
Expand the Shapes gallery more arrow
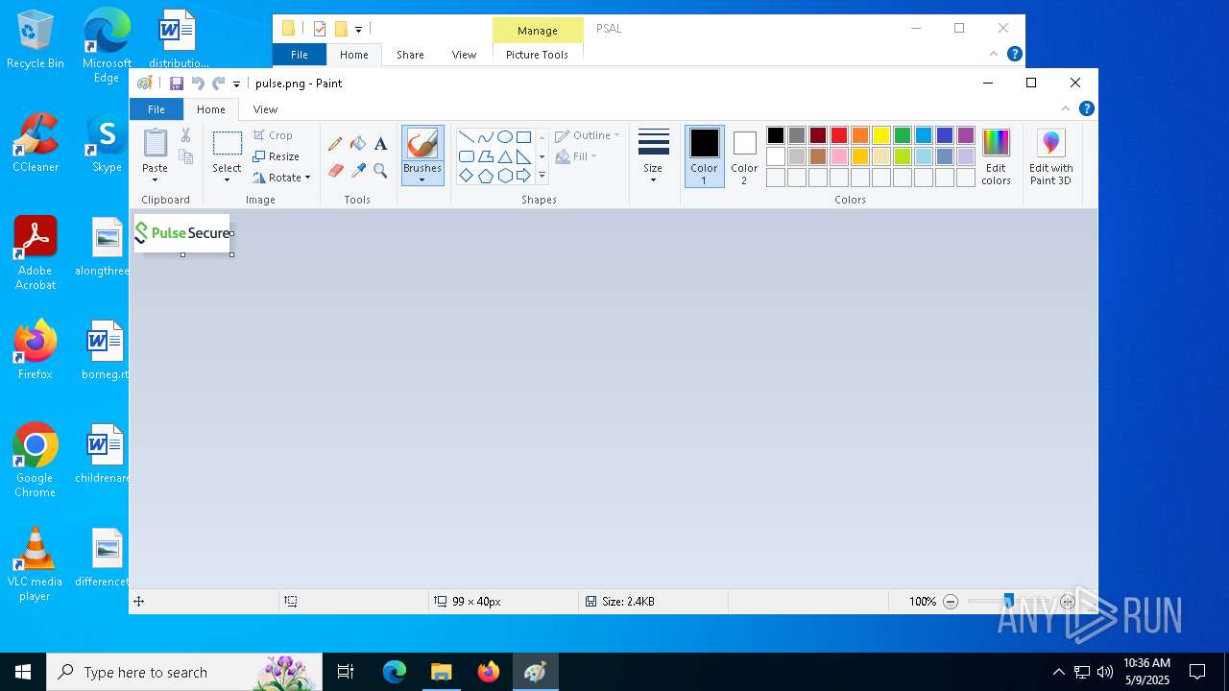pyautogui.click(x=542, y=176)
